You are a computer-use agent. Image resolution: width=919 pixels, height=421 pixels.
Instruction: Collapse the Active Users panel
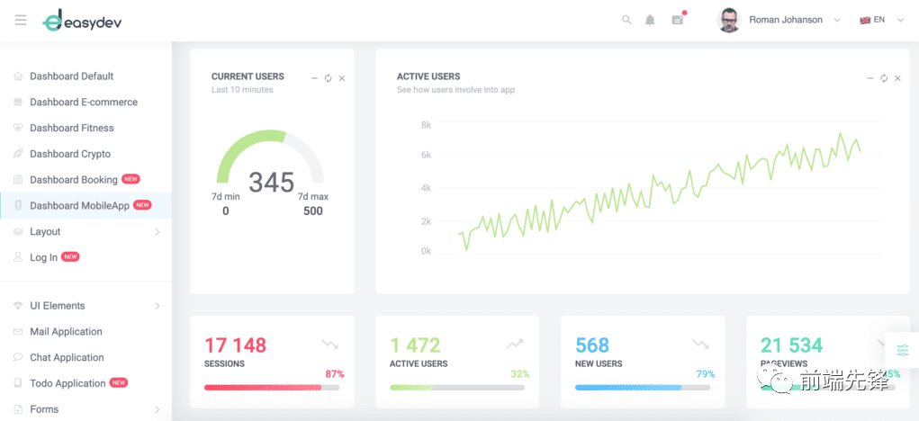click(869, 78)
